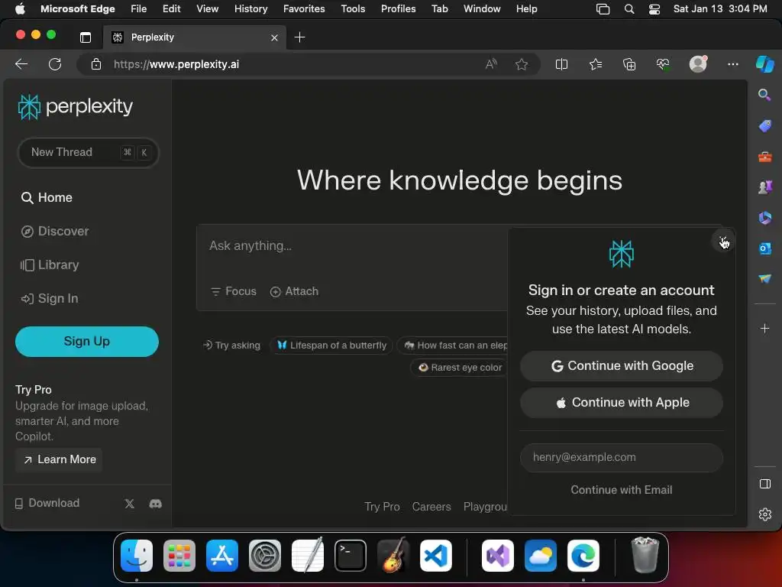The width and height of the screenshot is (782, 587).
Task: Click the Read Aloud icon
Action: click(491, 64)
